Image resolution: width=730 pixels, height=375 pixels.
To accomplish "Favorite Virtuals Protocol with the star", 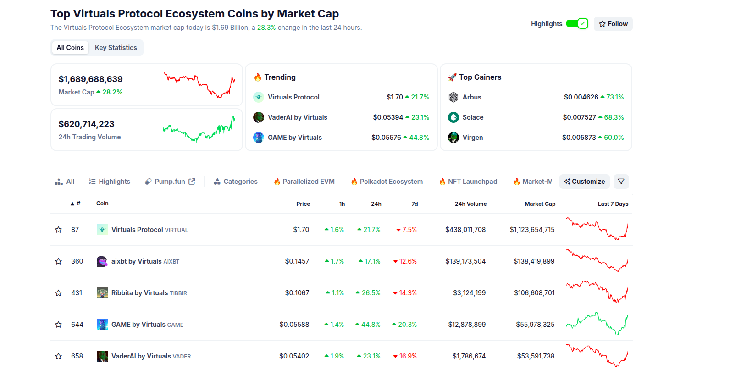I will pyautogui.click(x=58, y=230).
